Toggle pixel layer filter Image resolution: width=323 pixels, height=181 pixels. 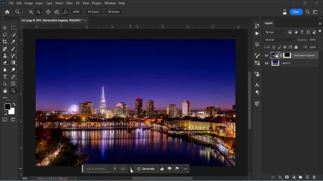(290, 32)
